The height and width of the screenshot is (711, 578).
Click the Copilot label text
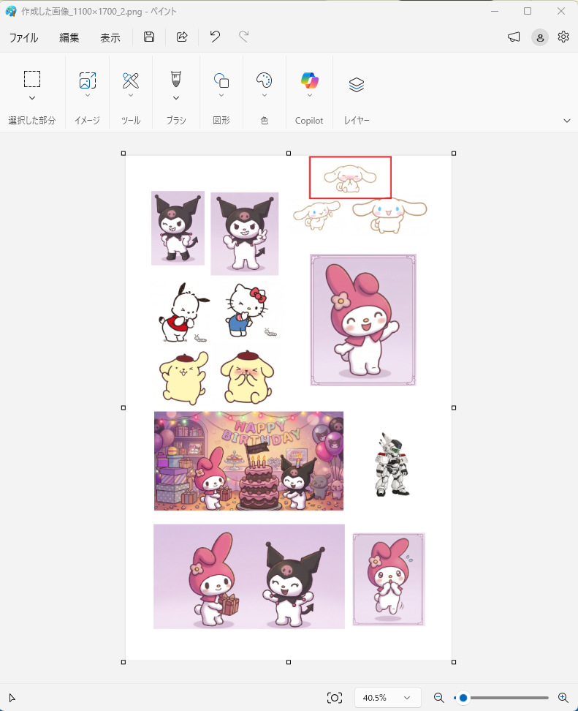coord(309,121)
